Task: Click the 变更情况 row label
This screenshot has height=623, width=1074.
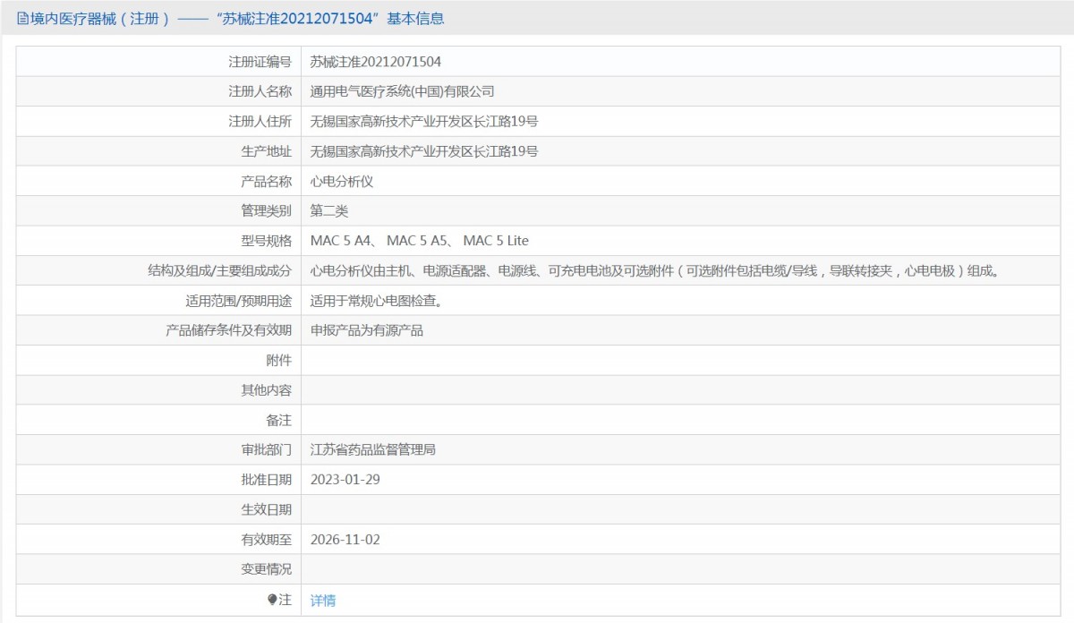Action: pyautogui.click(x=266, y=569)
